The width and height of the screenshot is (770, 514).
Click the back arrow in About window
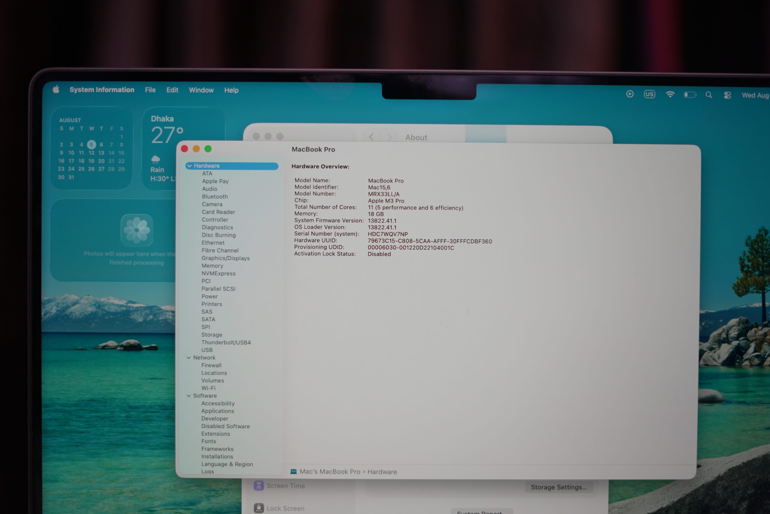[371, 137]
